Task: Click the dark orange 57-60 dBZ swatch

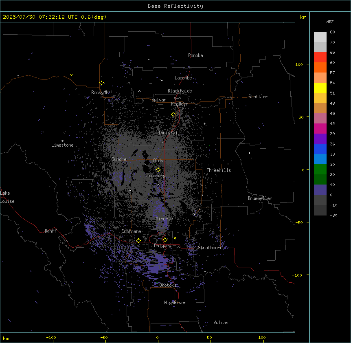Action: [320, 67]
